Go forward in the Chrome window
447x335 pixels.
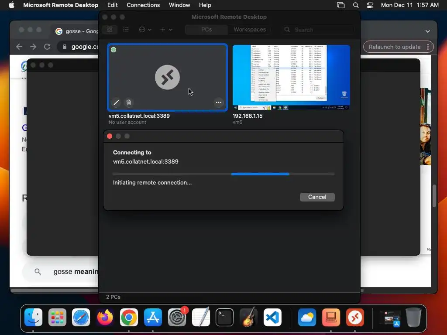33,47
